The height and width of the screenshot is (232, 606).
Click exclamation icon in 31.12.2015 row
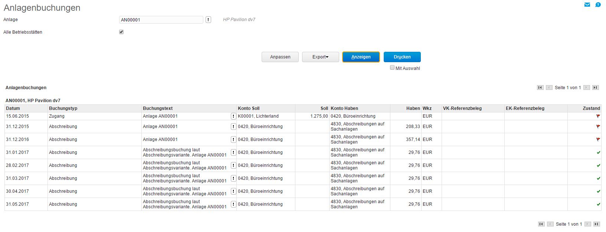(x=233, y=127)
